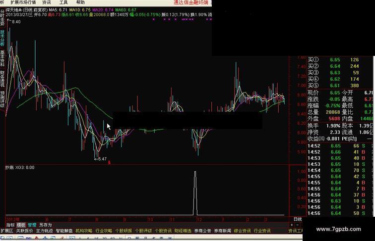Screen dimensions: 375x241
Task: Click the 买② bid row at 6.64
Action: coord(333,66)
